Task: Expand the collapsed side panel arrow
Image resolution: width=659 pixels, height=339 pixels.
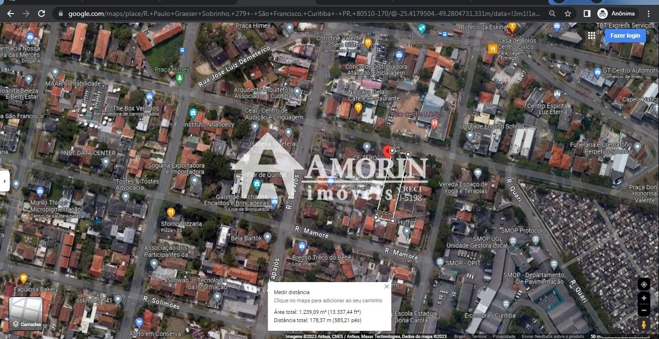Action: pos(5,181)
